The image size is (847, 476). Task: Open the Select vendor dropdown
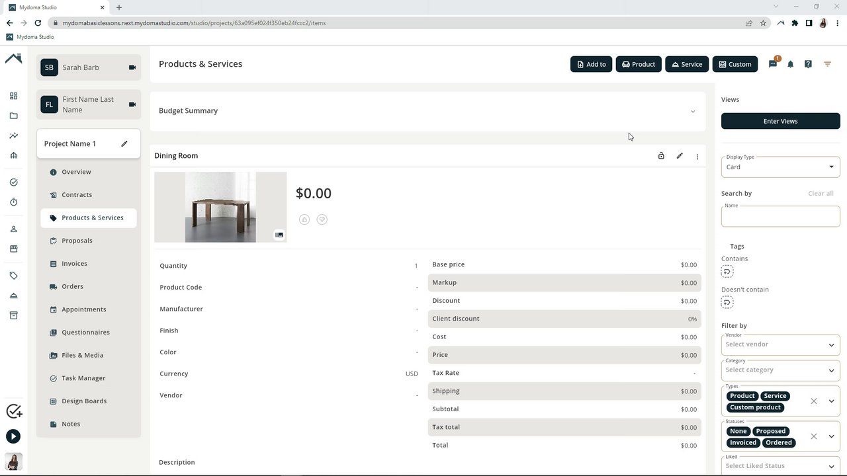pos(780,344)
